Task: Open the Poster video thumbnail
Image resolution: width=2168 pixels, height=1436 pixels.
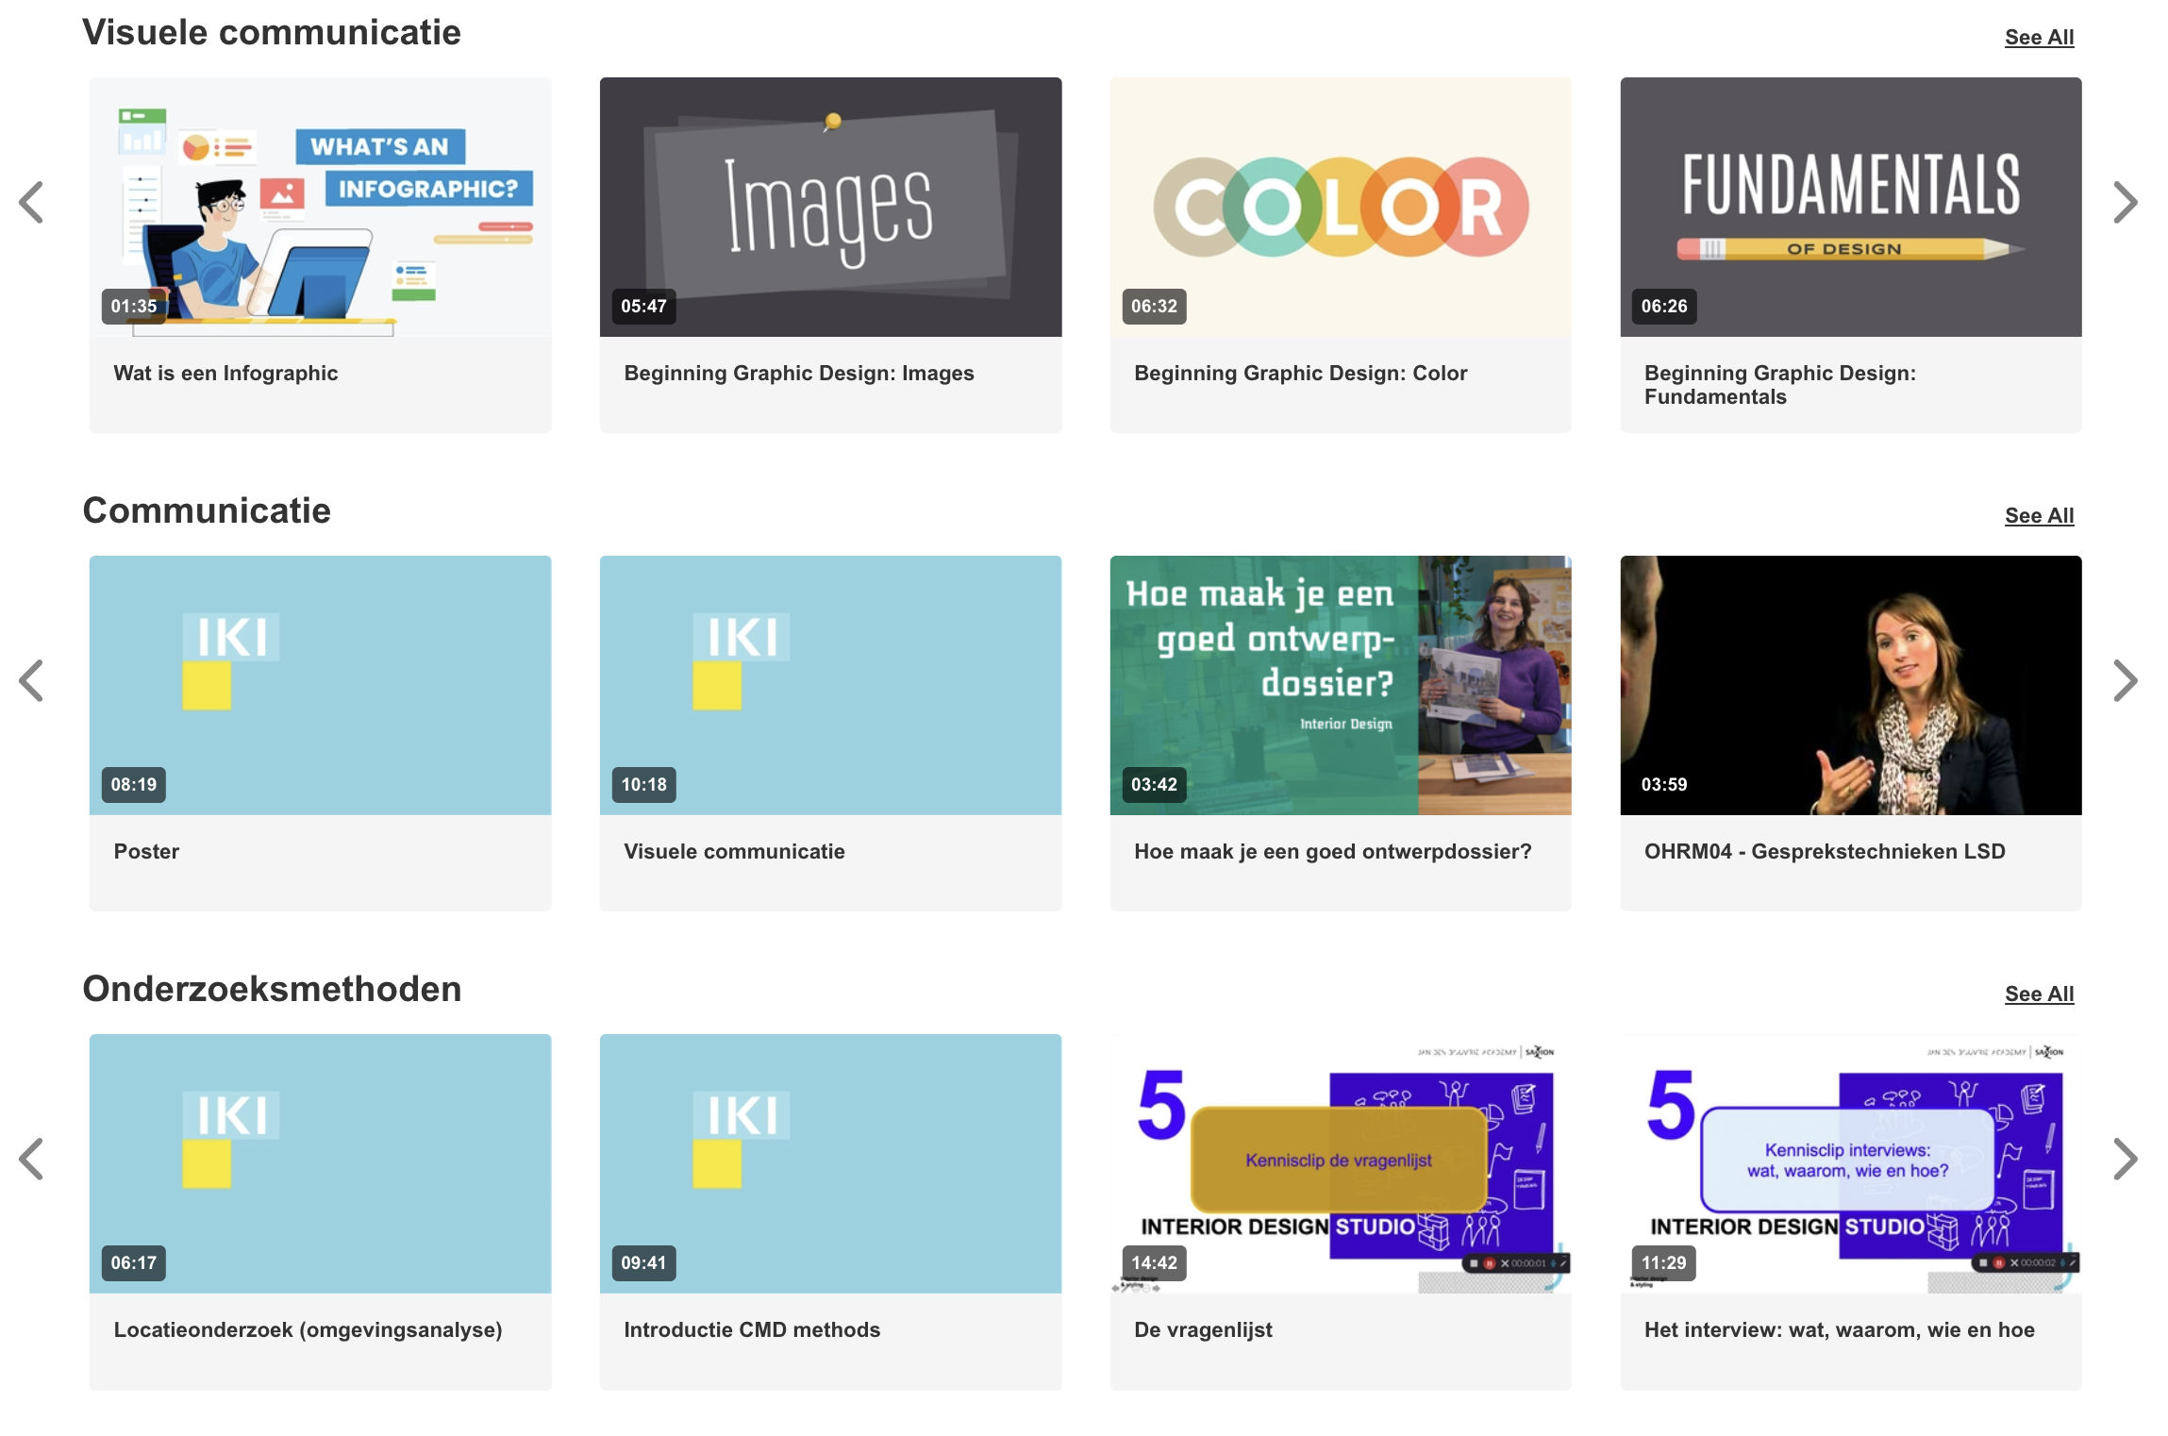Action: click(320, 685)
